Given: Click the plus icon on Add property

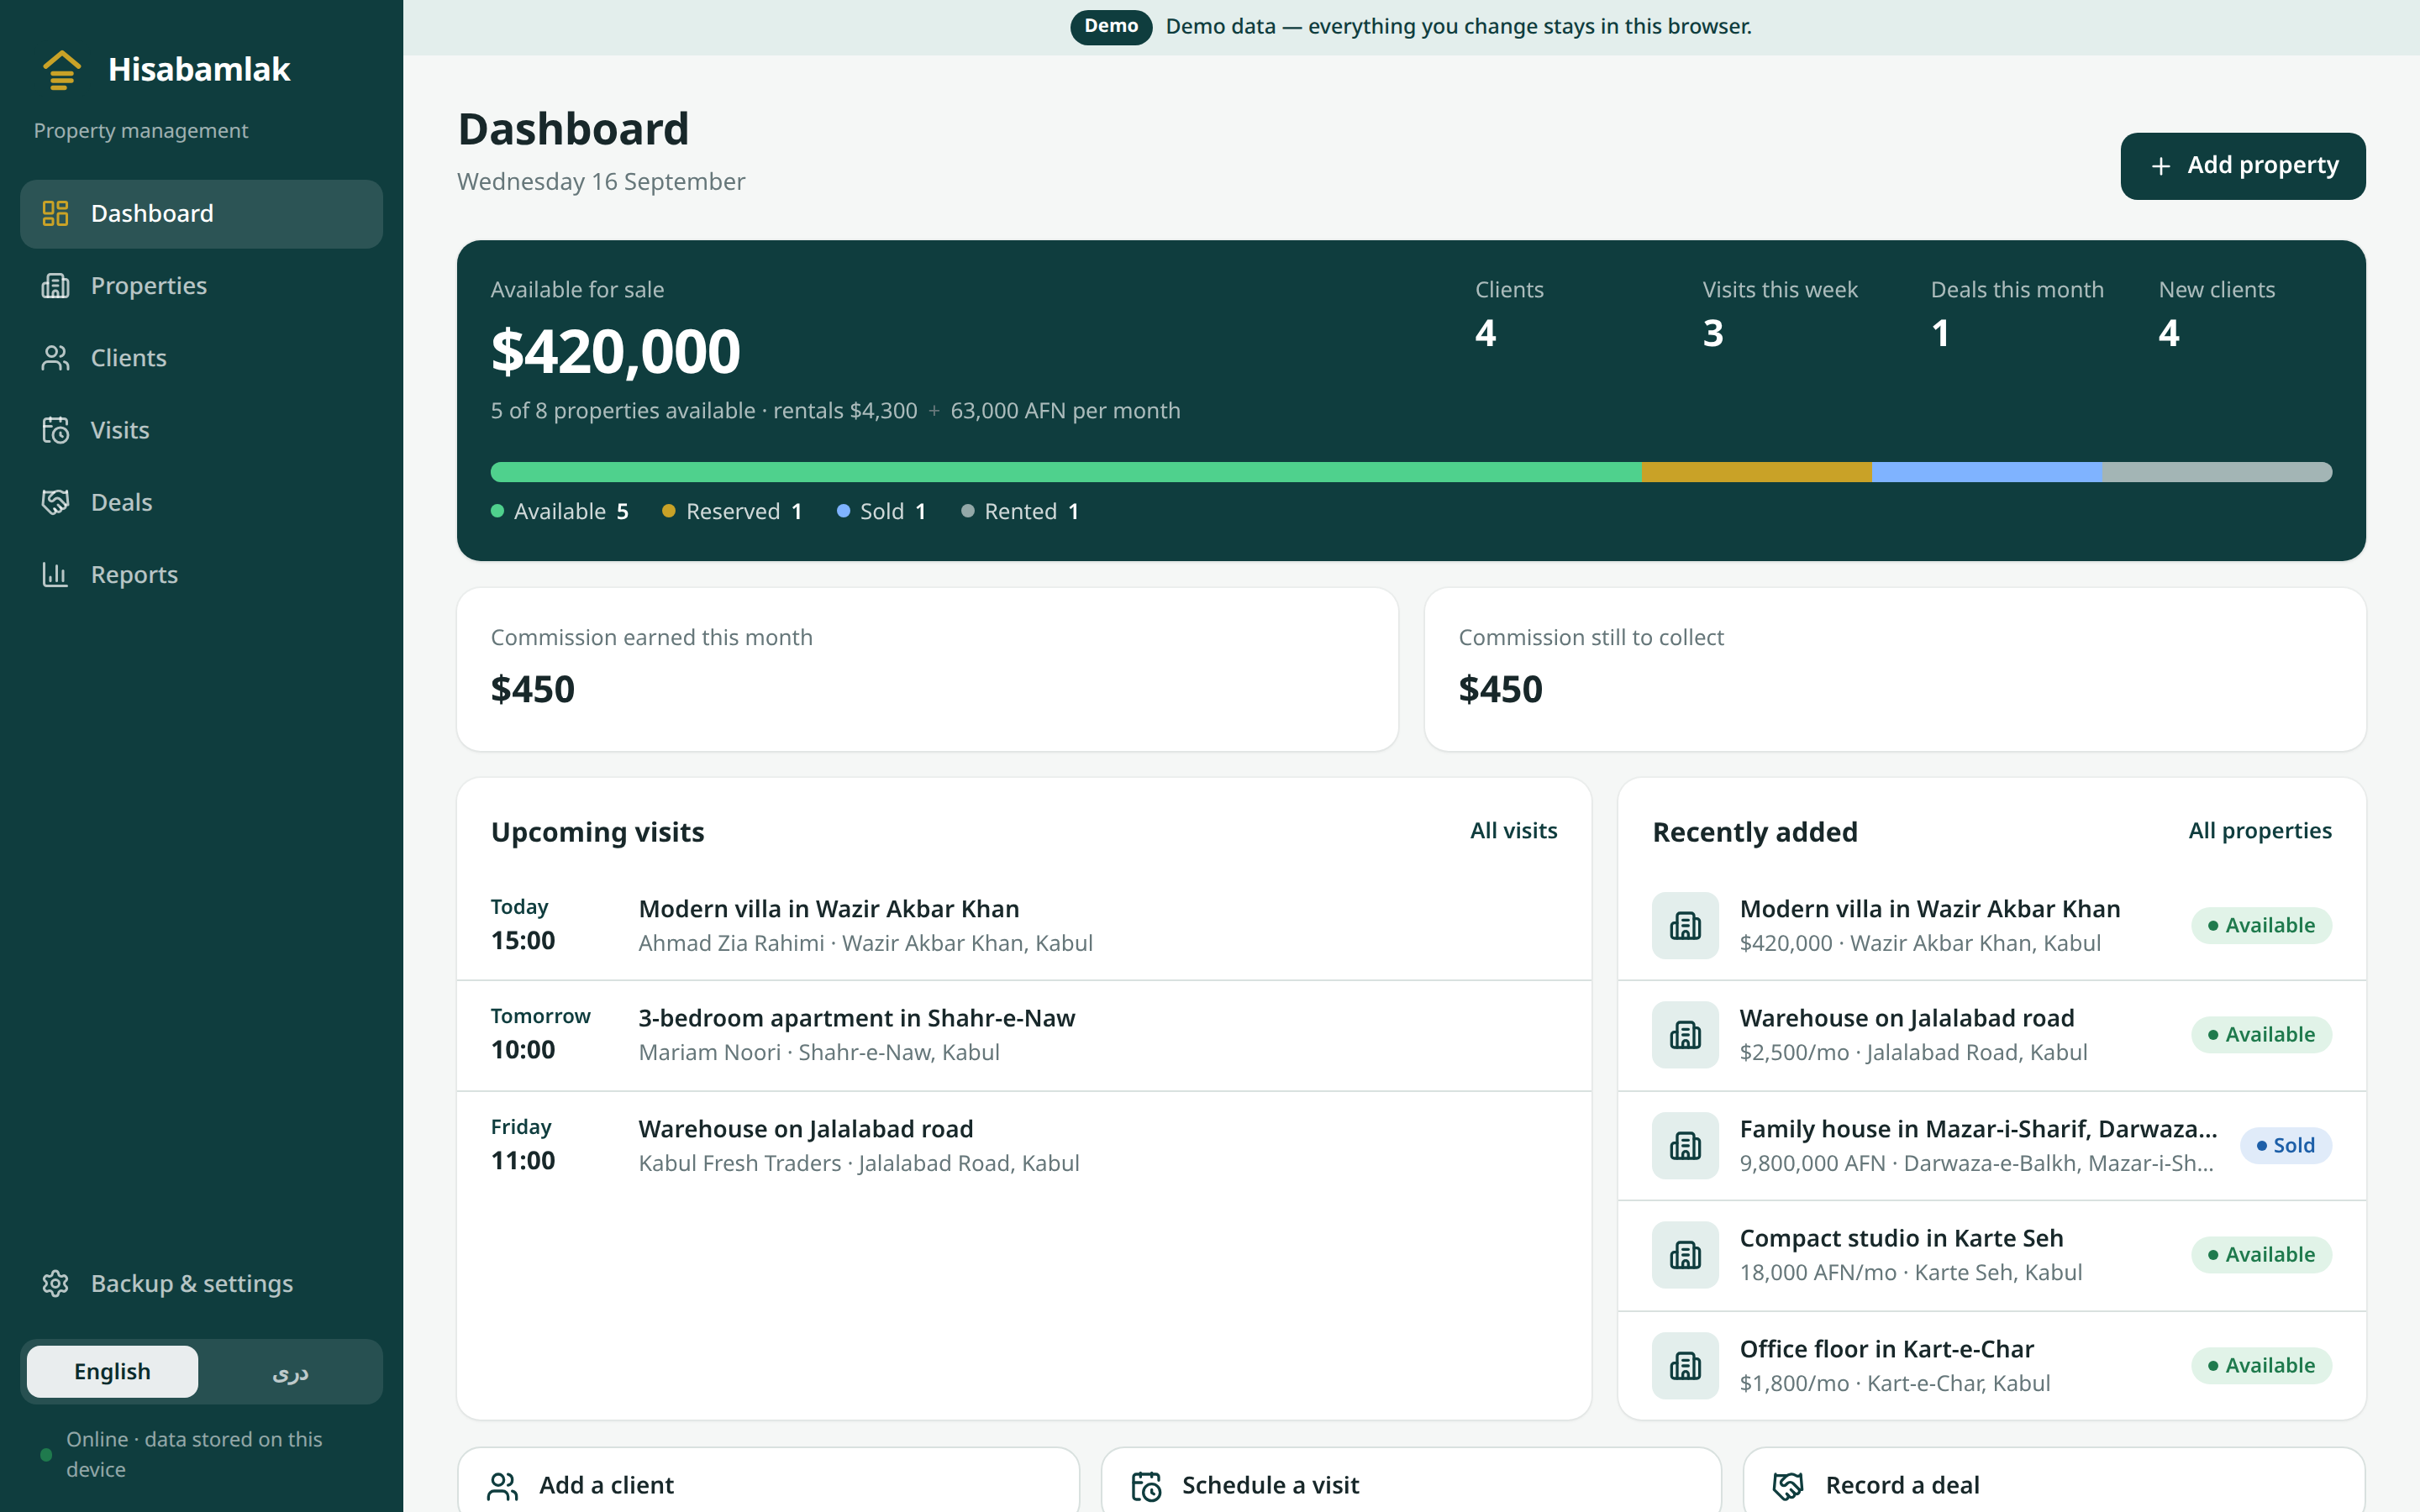Looking at the screenshot, I should [2161, 166].
